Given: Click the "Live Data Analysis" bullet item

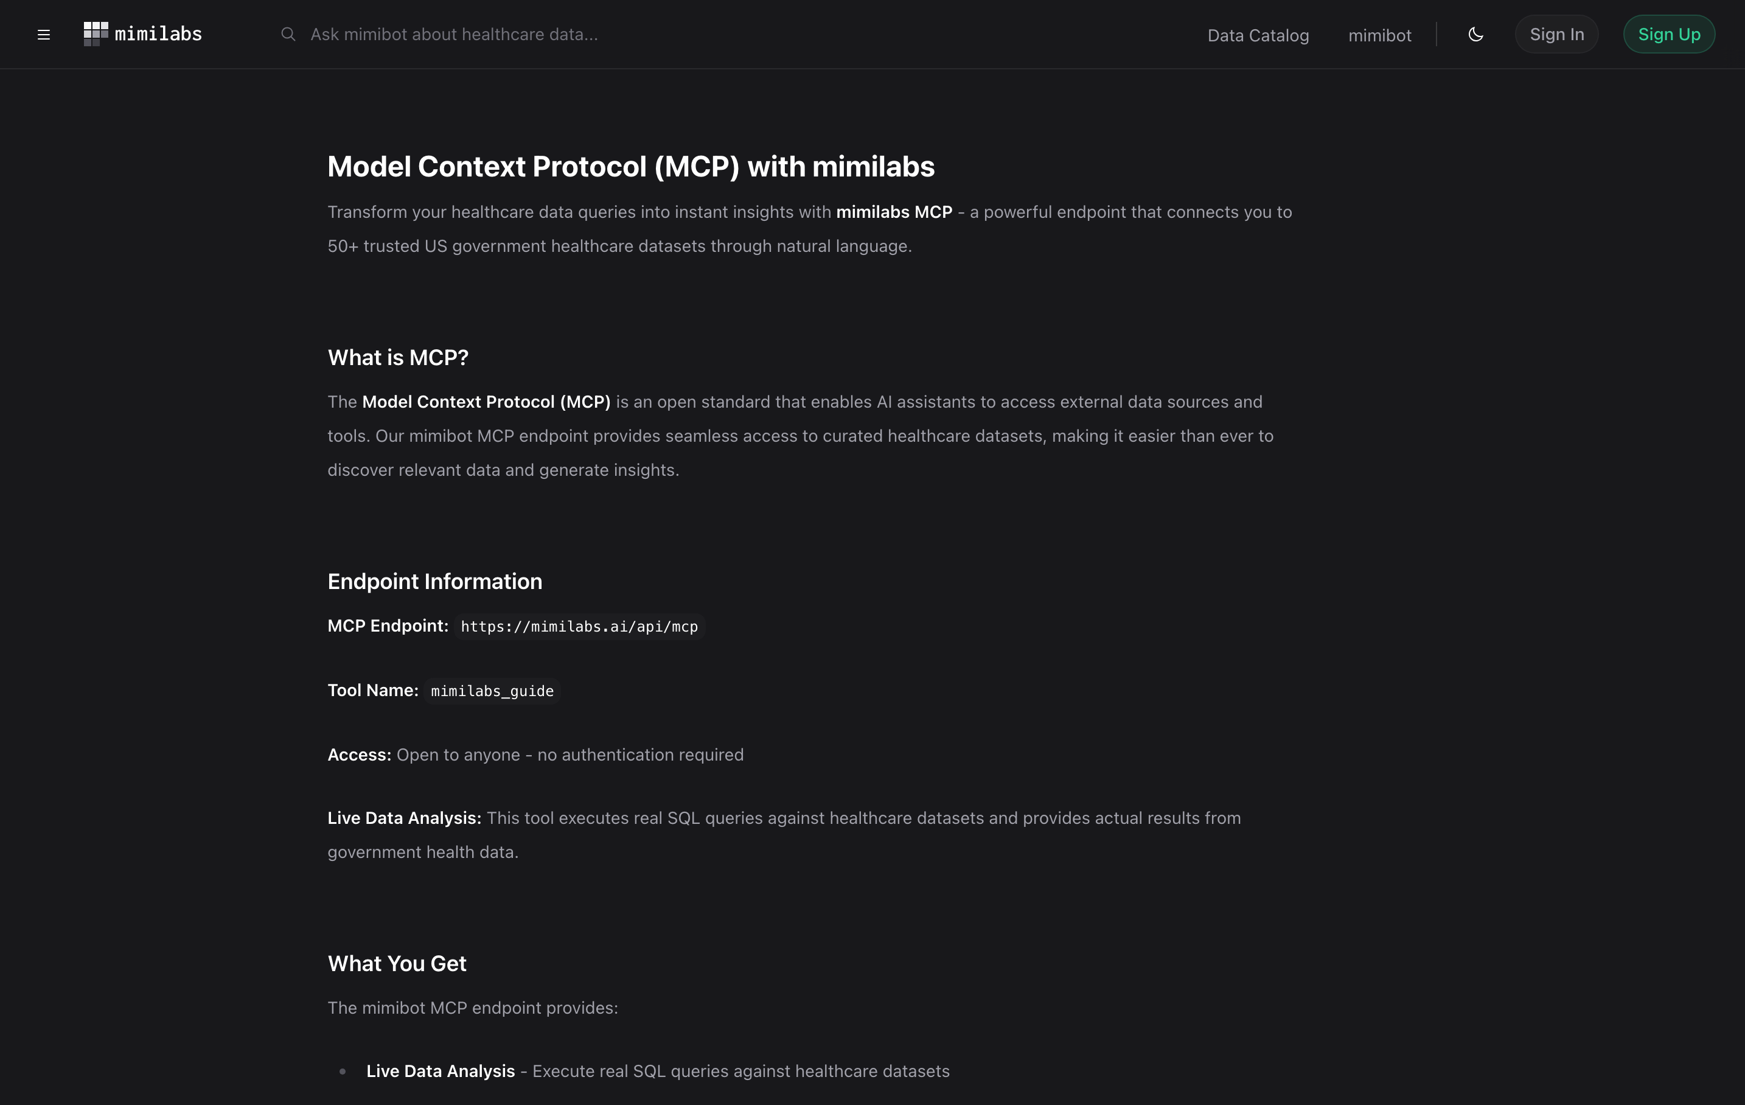Looking at the screenshot, I should 441,1071.
